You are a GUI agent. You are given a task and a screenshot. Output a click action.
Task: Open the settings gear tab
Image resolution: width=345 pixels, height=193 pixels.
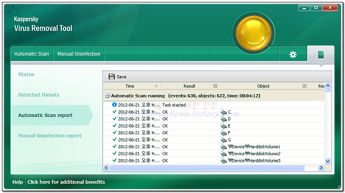tap(293, 54)
